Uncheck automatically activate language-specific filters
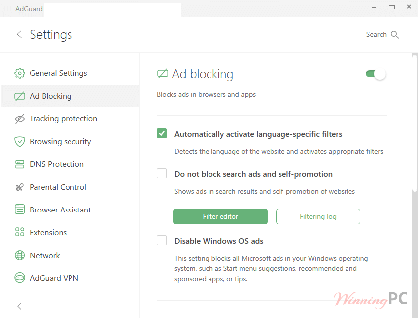 (162, 133)
